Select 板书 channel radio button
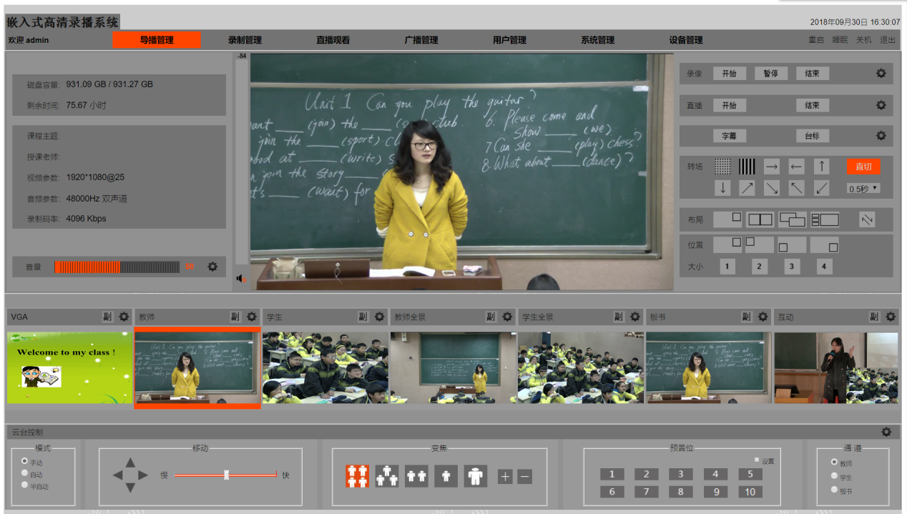The height and width of the screenshot is (514, 907). click(834, 490)
